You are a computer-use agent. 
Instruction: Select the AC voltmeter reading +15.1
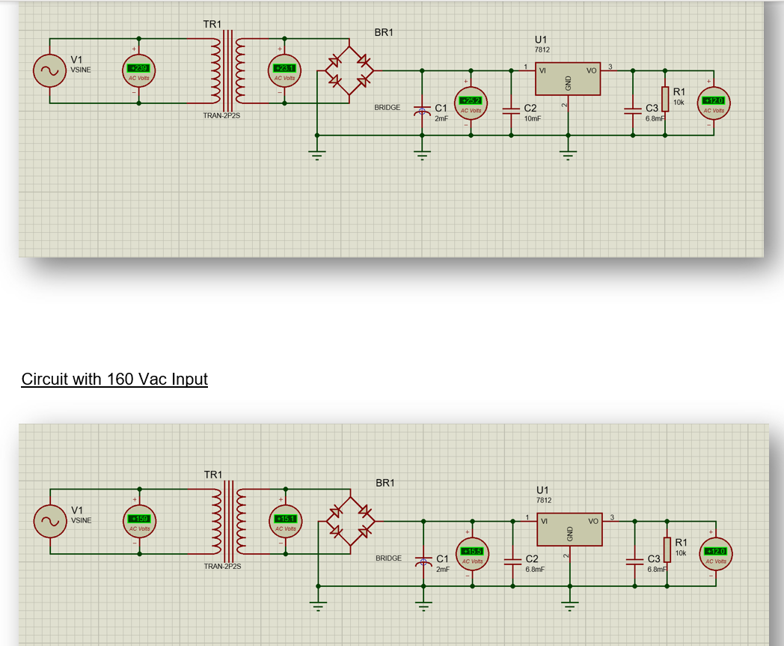pyautogui.click(x=286, y=522)
